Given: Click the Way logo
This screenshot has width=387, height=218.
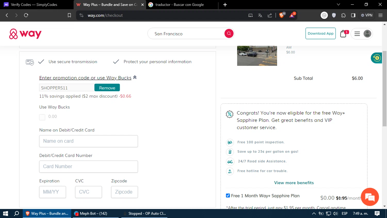Looking at the screenshot, I should pos(25,34).
